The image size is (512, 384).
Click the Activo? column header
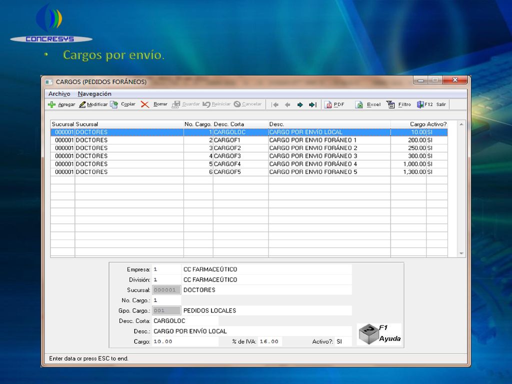[x=437, y=124]
